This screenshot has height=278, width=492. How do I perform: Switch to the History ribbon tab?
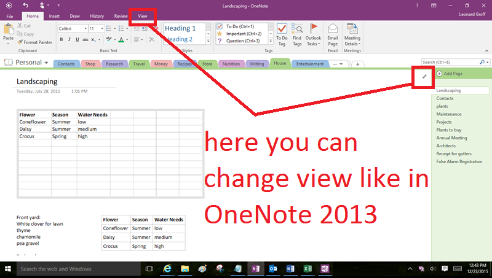tap(97, 16)
